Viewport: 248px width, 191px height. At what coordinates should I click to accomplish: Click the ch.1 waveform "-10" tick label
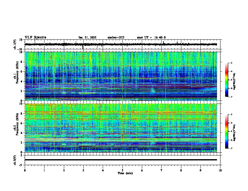point(20,49)
